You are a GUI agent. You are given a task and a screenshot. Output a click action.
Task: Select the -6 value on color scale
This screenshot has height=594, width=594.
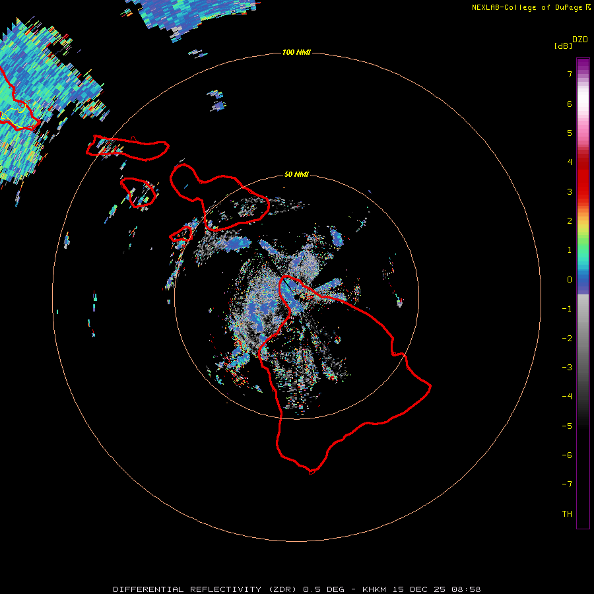pyautogui.click(x=567, y=455)
